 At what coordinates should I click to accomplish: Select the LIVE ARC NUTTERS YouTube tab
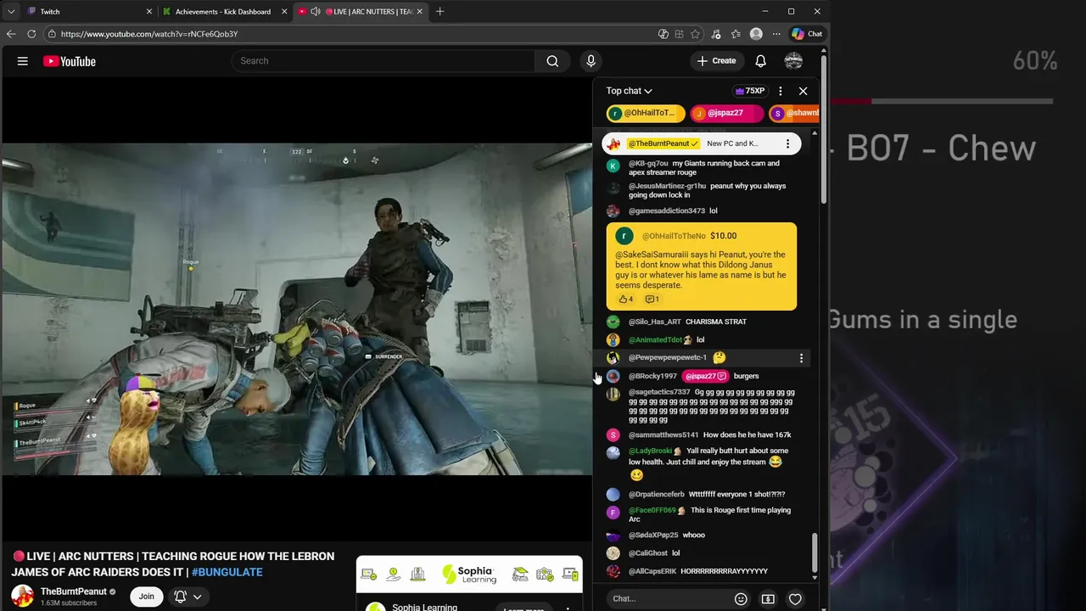pyautogui.click(x=361, y=12)
